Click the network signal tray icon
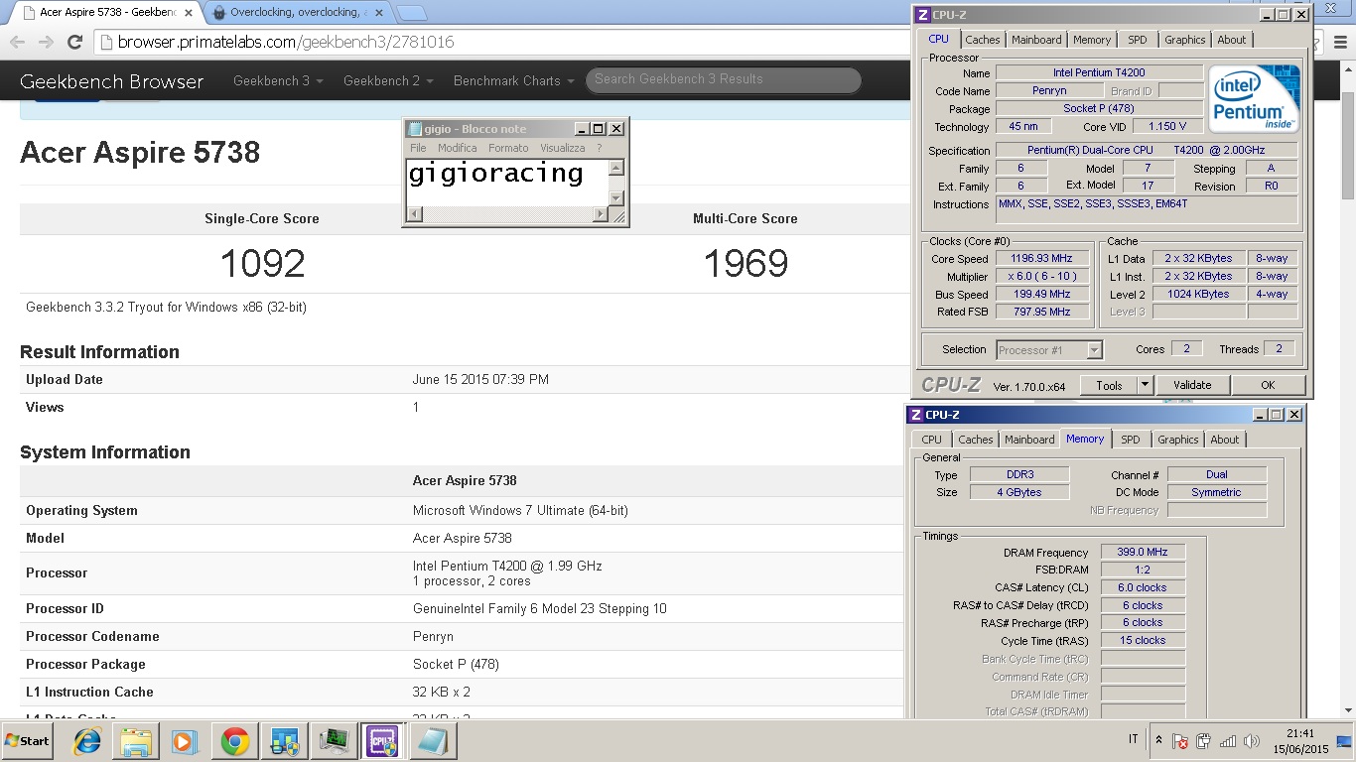This screenshot has height=762, width=1356. pos(1228,741)
